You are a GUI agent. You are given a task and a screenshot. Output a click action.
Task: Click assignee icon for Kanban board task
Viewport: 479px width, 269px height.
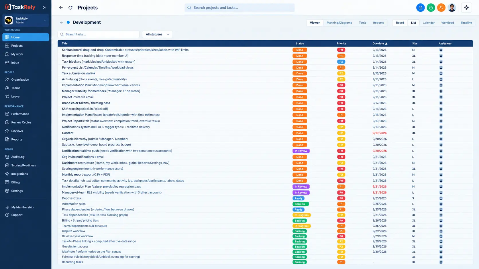coord(441,50)
